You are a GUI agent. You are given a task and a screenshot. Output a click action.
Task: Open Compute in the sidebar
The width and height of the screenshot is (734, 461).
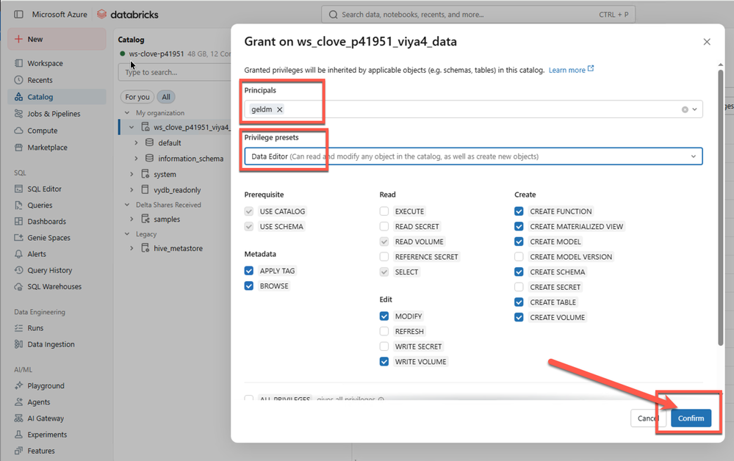click(42, 131)
